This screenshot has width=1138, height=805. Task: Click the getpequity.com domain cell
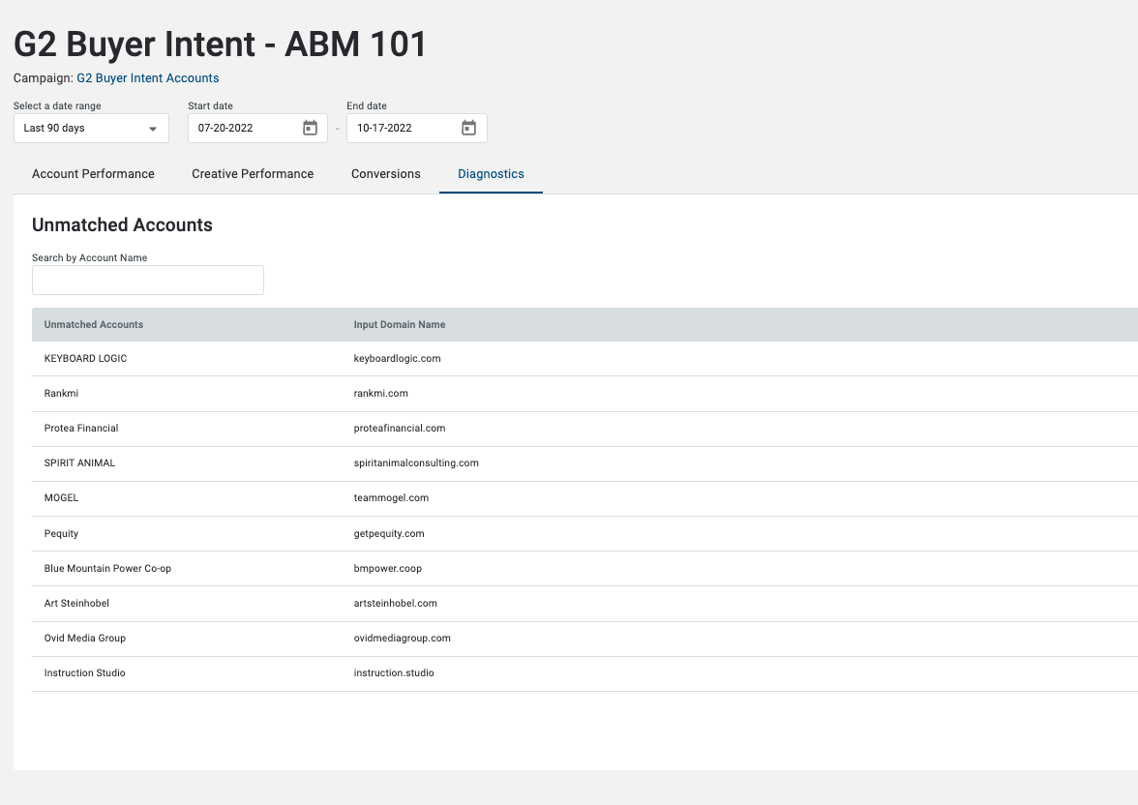pos(389,533)
